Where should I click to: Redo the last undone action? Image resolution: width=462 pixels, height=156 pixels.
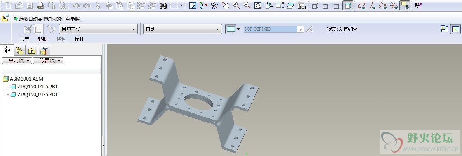87,5
